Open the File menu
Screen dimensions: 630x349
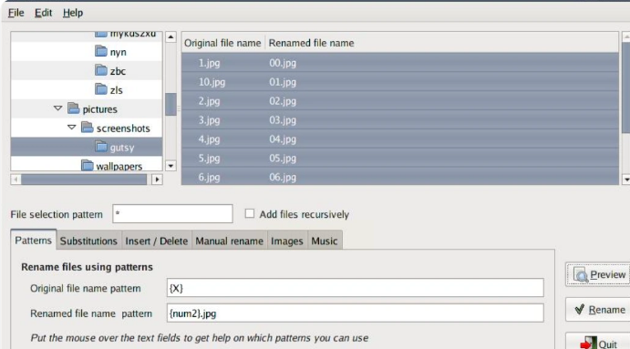(16, 13)
